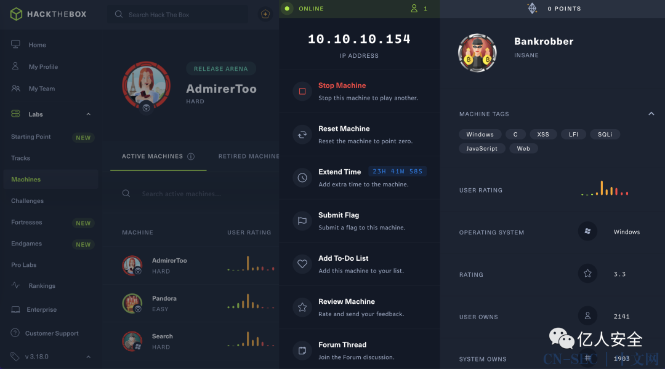Click the Bankrobber machine avatar

(x=477, y=53)
